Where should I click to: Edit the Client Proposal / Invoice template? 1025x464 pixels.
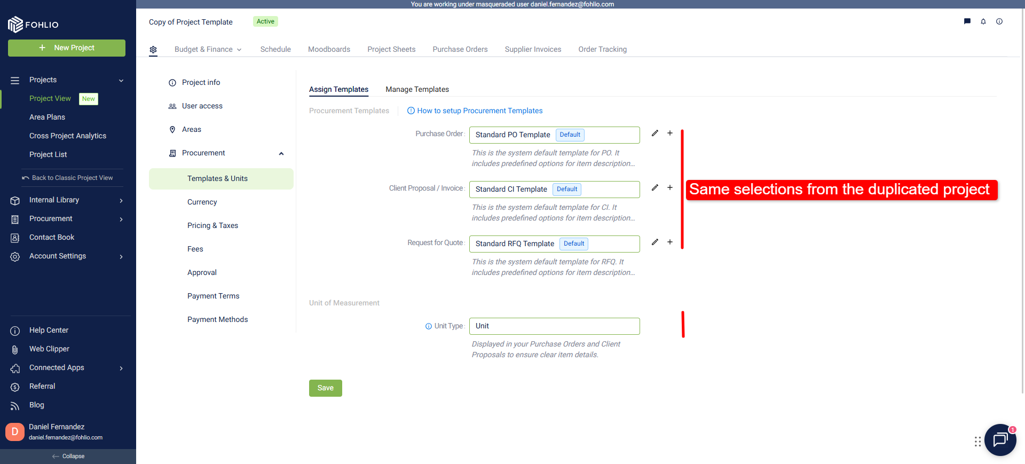[x=655, y=187]
